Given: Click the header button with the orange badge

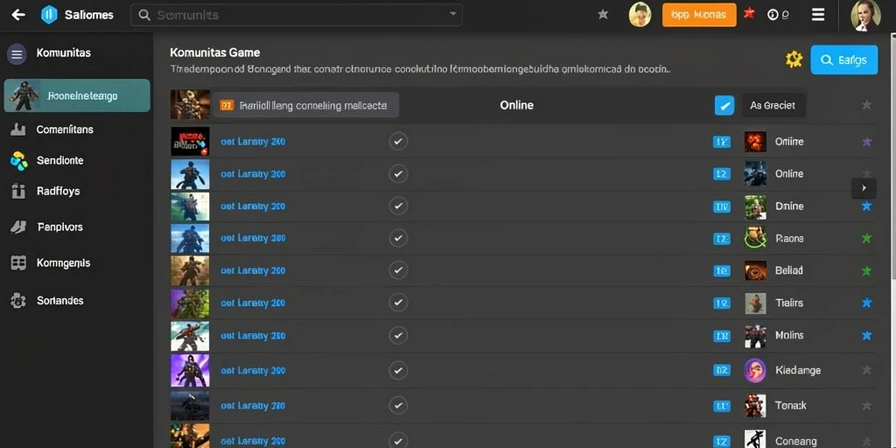Looking at the screenshot, I should (x=306, y=105).
